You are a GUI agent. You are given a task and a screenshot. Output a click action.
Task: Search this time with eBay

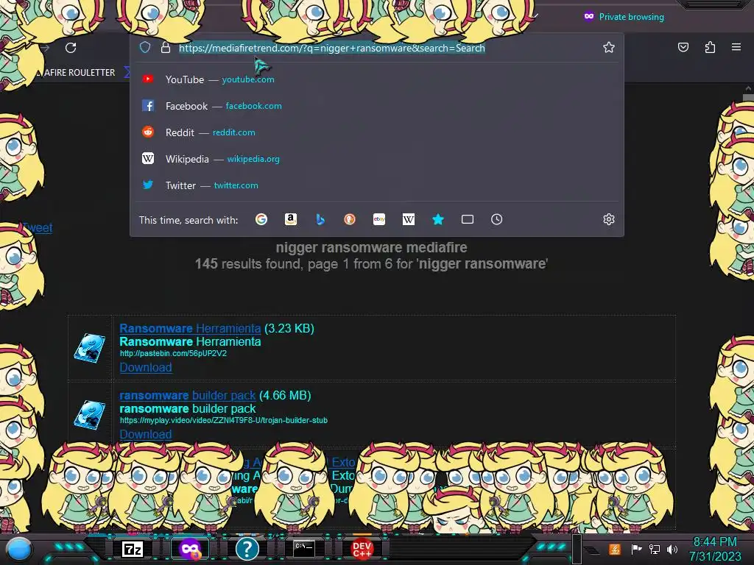tap(379, 219)
